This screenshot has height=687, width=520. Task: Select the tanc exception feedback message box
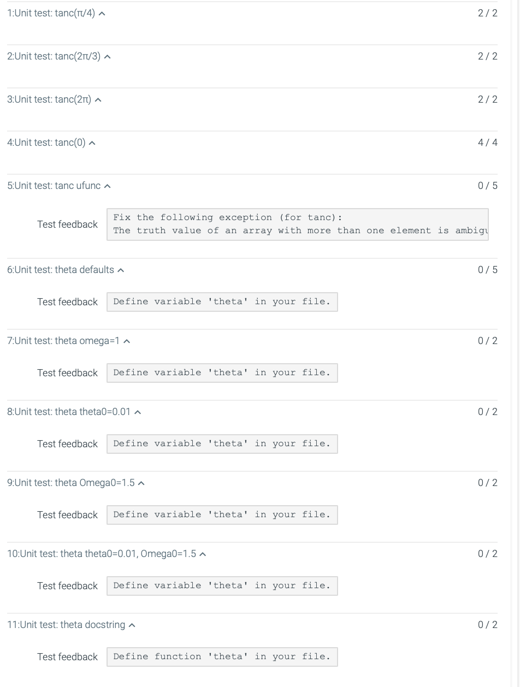click(298, 224)
